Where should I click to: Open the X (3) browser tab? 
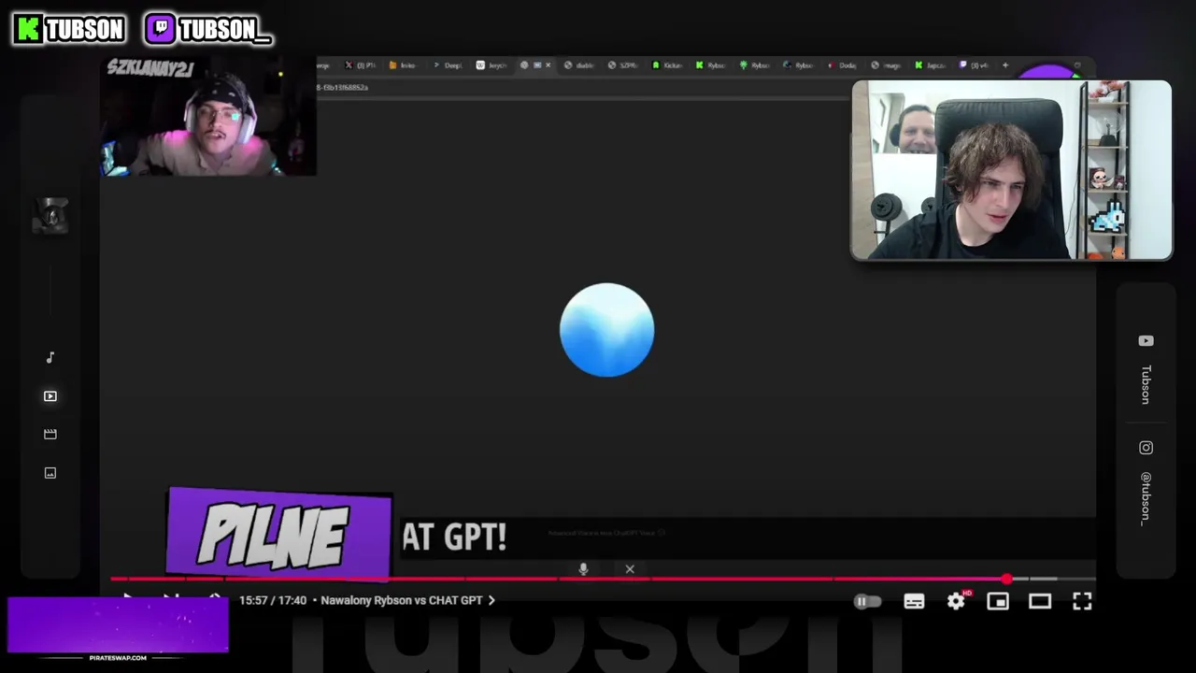point(361,65)
